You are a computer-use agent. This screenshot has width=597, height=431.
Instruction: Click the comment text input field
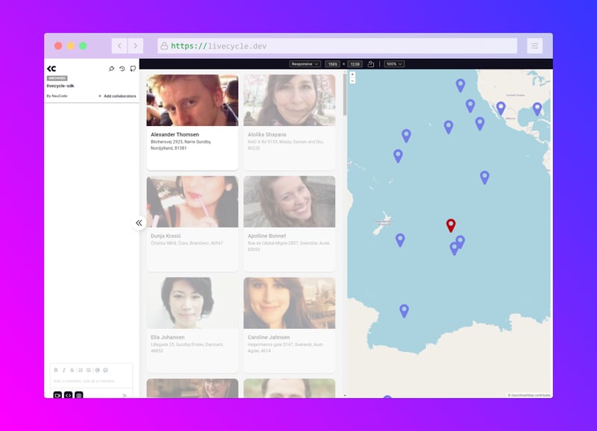pos(91,381)
